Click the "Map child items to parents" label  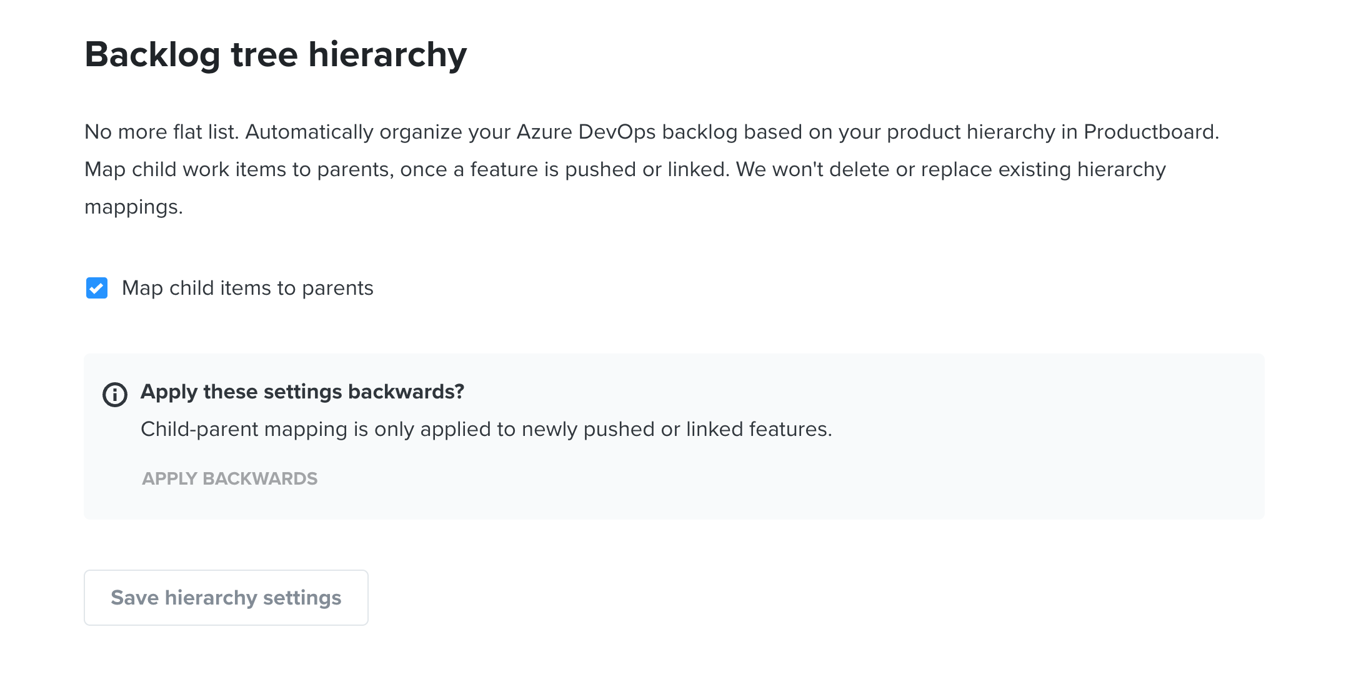(247, 288)
